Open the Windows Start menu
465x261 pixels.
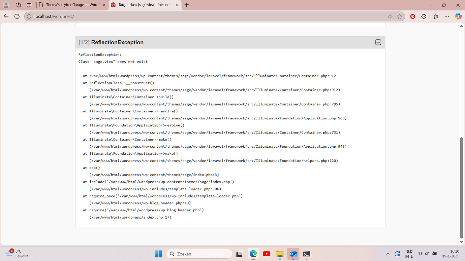158,254
